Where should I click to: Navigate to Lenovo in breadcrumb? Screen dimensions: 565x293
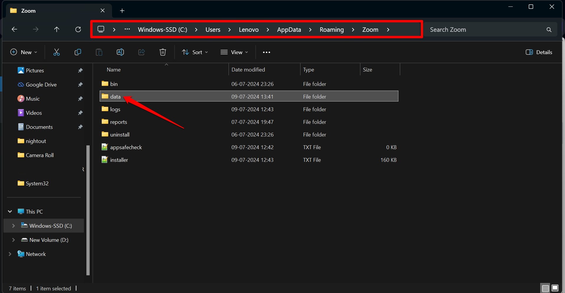tap(249, 30)
